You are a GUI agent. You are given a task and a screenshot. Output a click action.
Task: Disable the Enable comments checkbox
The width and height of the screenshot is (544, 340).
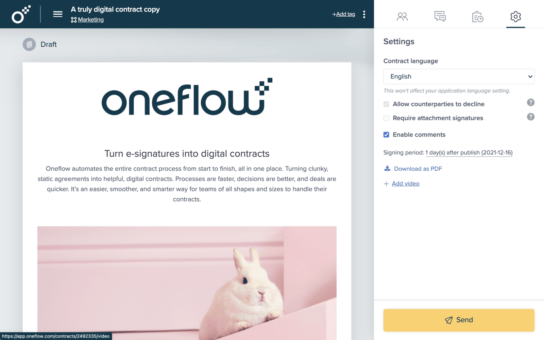(x=386, y=134)
